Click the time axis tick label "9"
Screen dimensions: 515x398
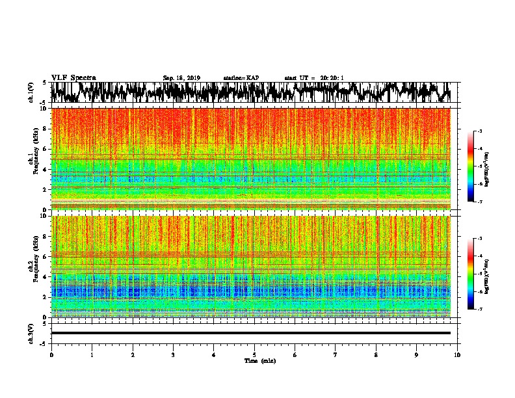click(x=416, y=355)
